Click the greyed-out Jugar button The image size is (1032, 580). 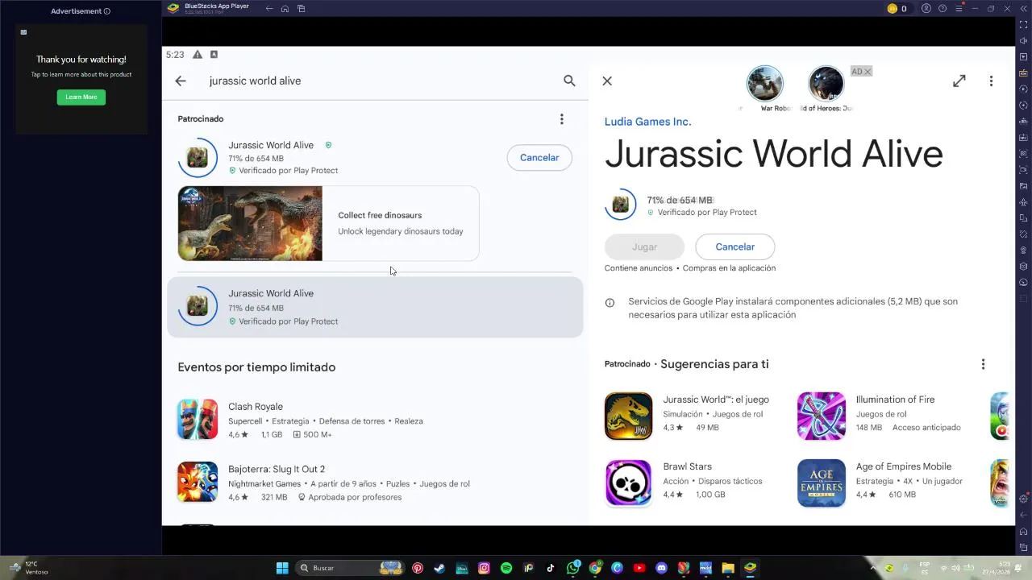point(644,246)
